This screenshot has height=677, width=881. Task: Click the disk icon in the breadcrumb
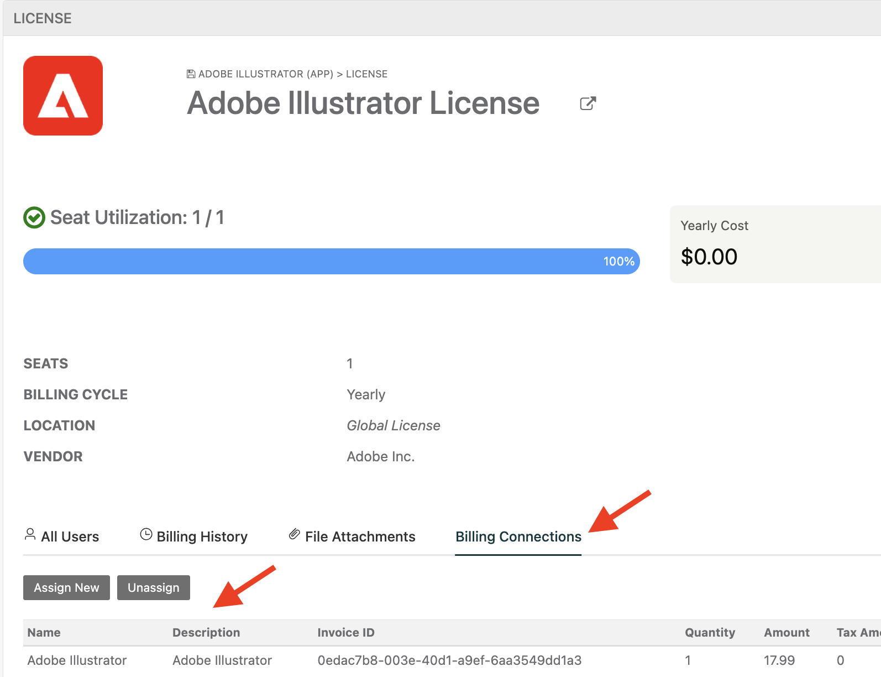point(191,74)
